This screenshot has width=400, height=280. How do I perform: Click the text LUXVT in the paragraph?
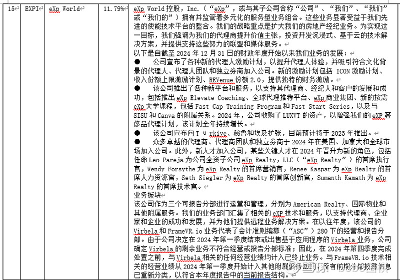[x=291, y=115]
